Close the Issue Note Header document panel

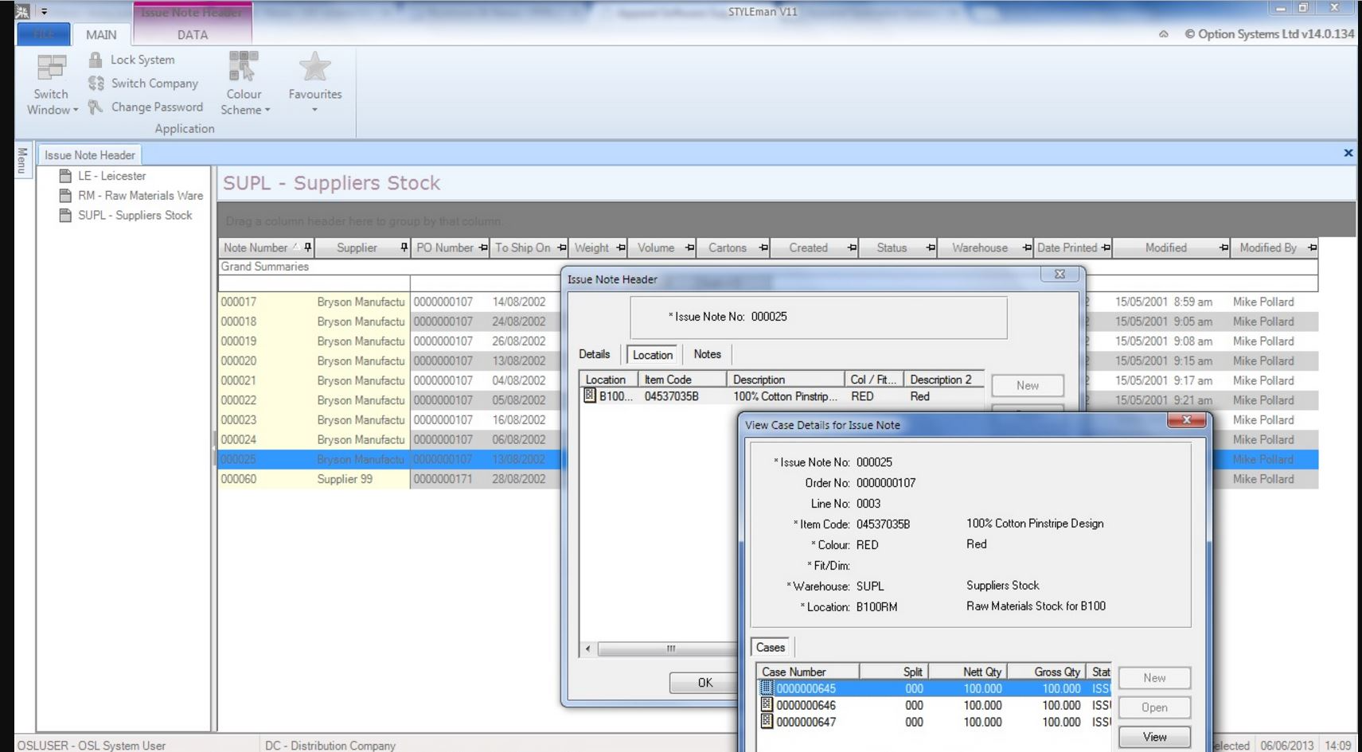point(1348,153)
